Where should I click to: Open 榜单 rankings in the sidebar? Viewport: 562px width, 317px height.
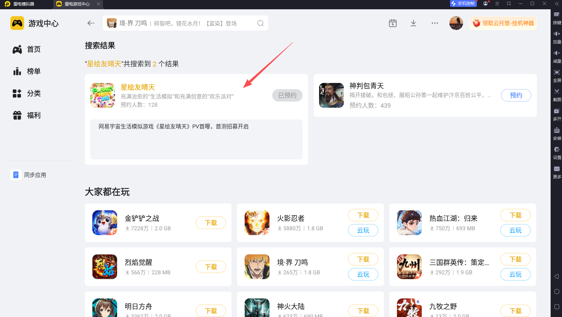[27, 71]
